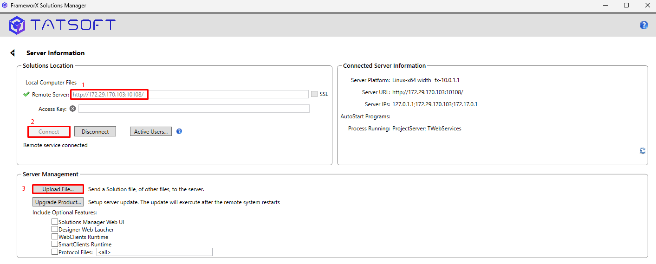Click the green checkmark beside Remote Server
This screenshot has height=264, width=656.
(26, 94)
